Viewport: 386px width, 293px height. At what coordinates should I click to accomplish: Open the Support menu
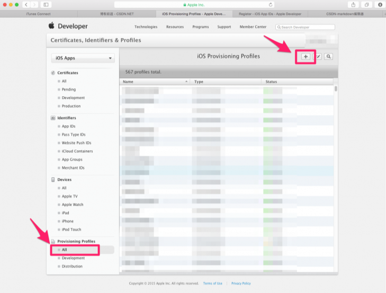[x=224, y=27]
